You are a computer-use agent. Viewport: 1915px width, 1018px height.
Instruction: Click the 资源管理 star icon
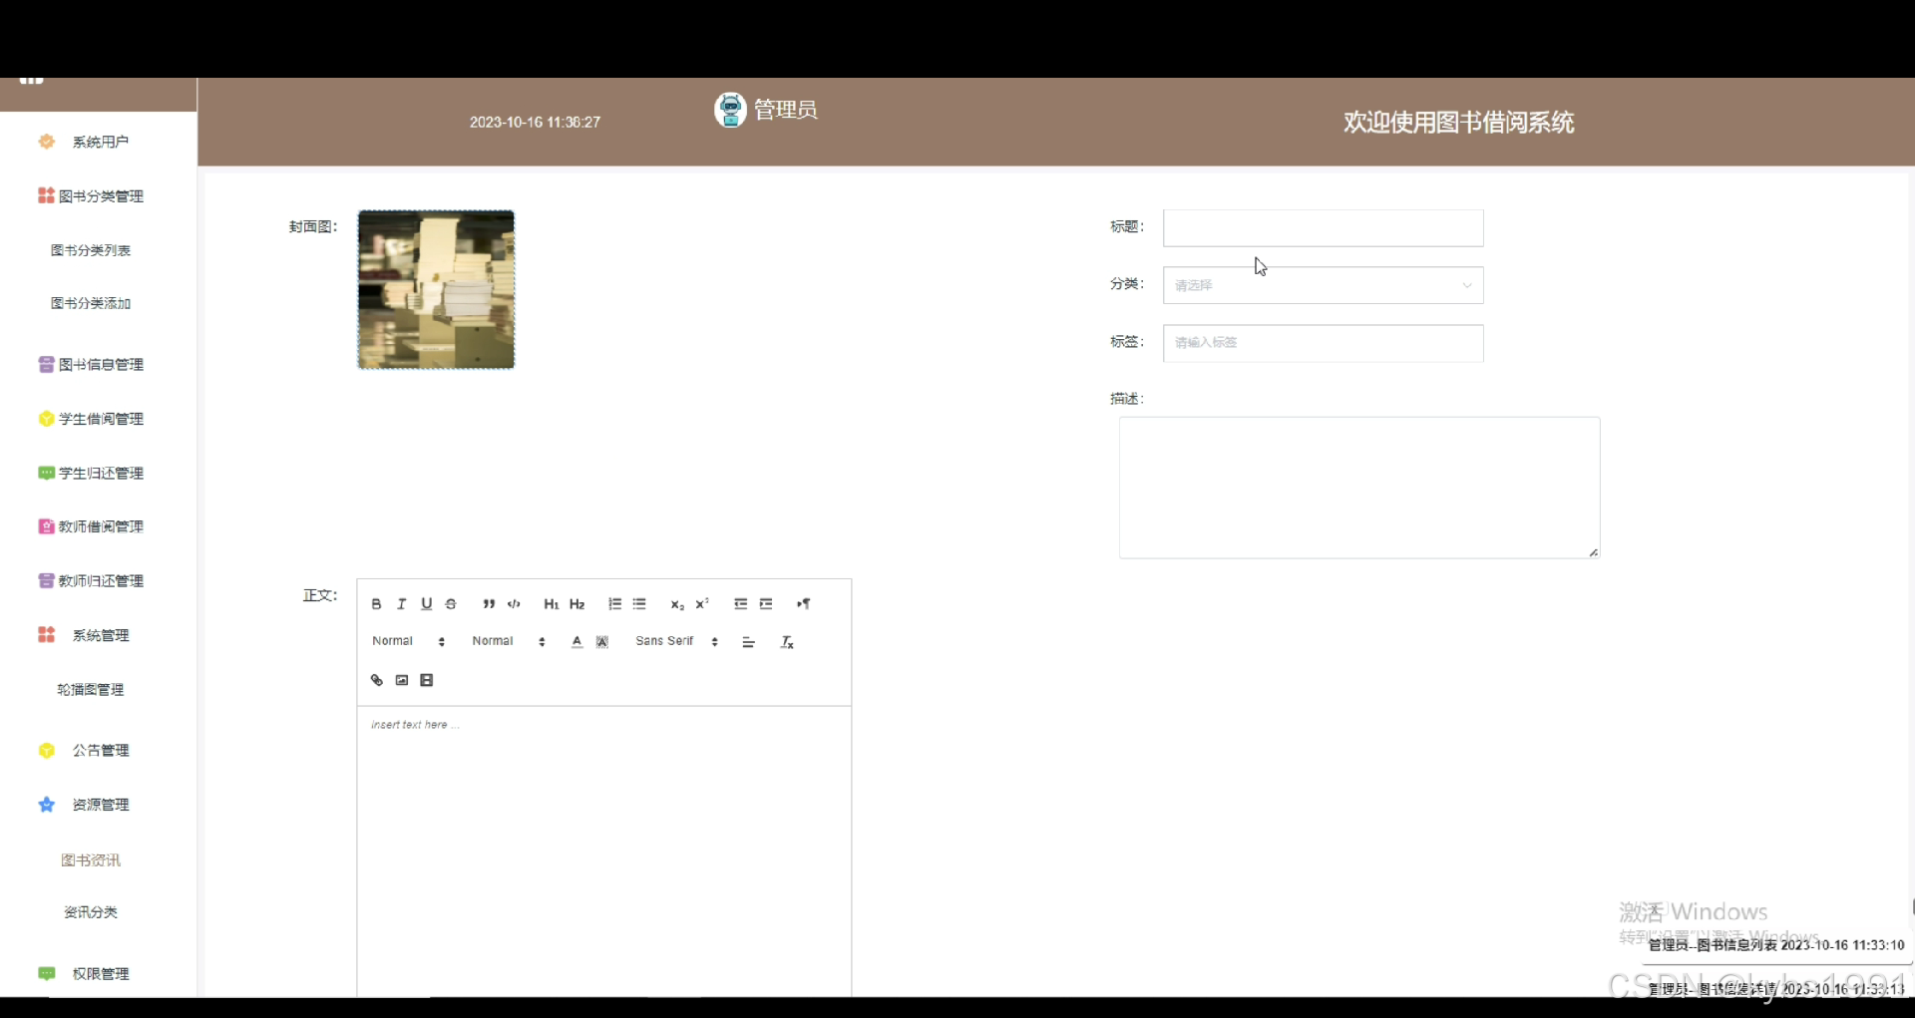[x=46, y=805]
